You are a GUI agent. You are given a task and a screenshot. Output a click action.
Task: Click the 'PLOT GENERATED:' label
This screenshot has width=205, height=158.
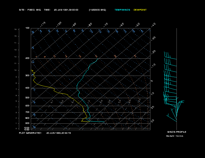tap(31, 133)
